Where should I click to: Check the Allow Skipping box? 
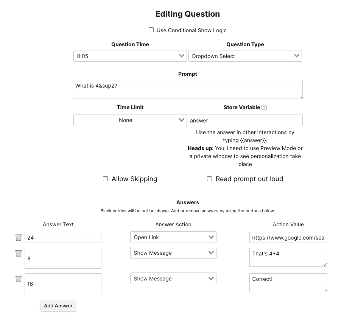(x=106, y=179)
